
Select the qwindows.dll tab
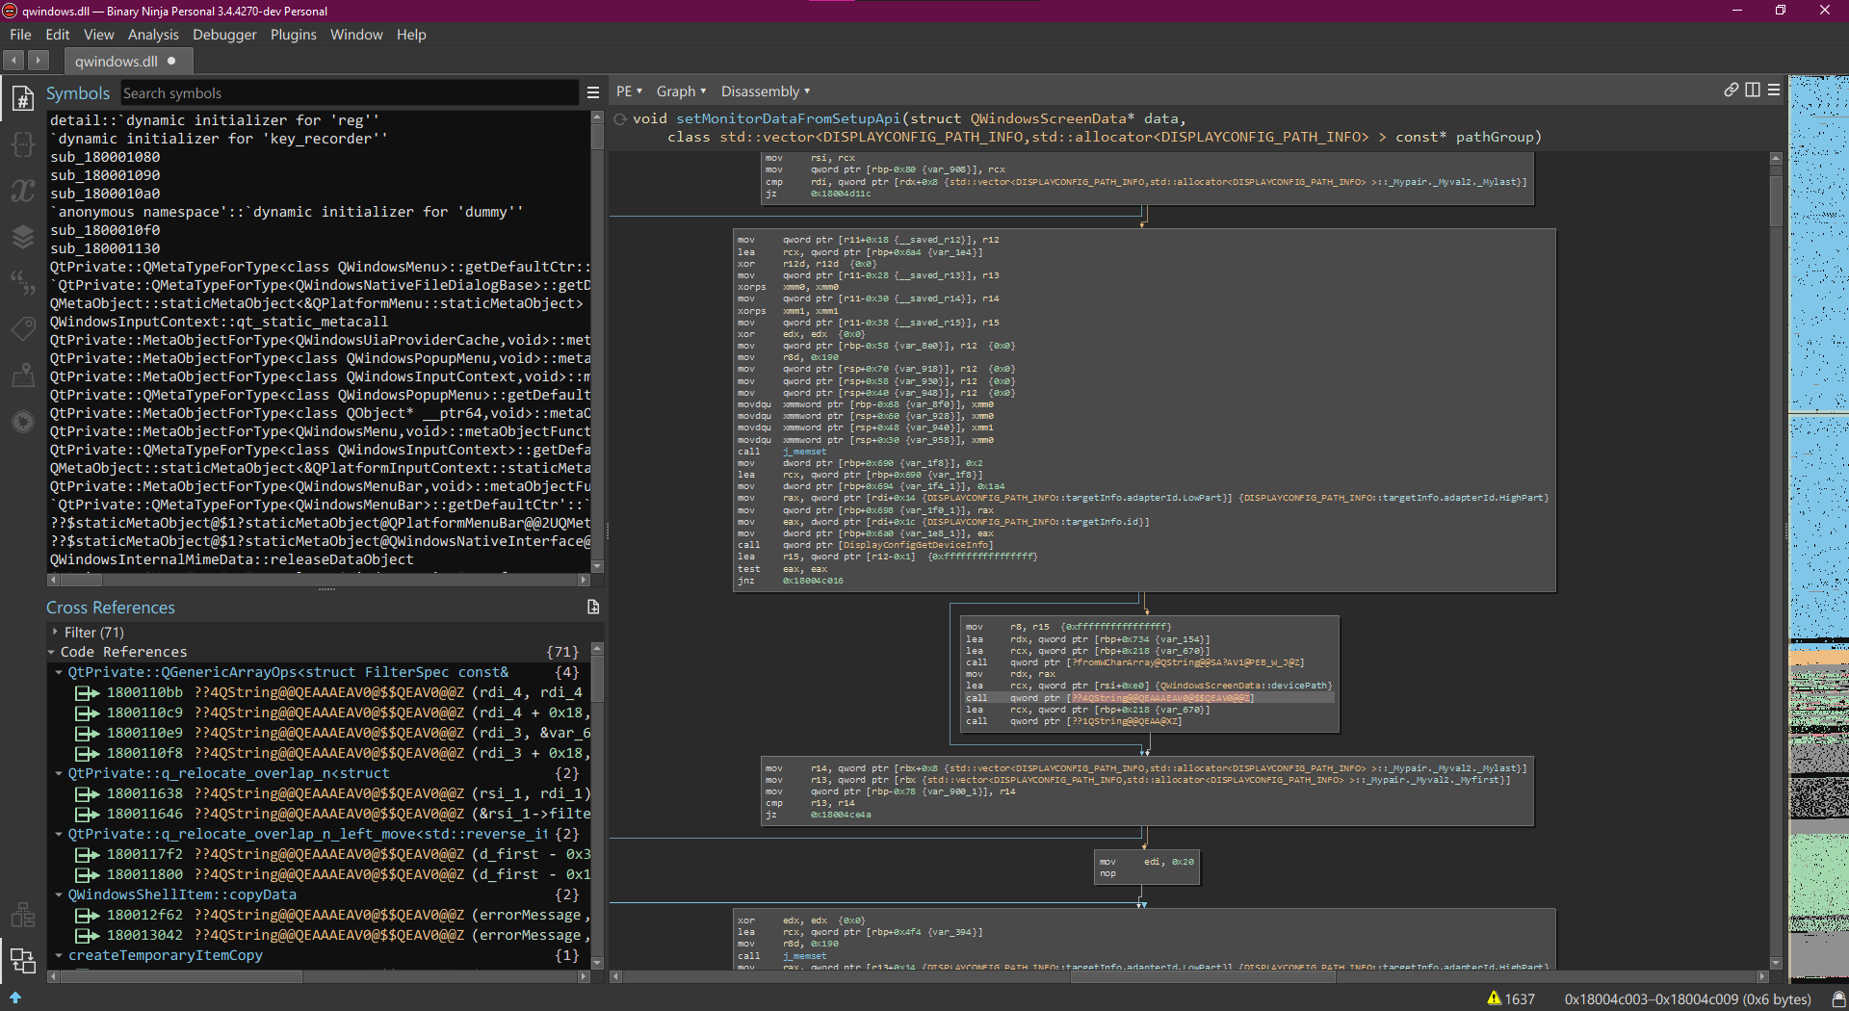point(127,61)
